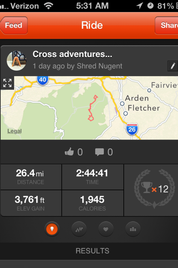Open the Legal link on map
Viewport: 178px width, 268px height.
pyautogui.click(x=14, y=131)
